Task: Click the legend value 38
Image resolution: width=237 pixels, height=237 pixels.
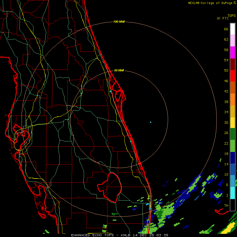Action: pos(226,102)
